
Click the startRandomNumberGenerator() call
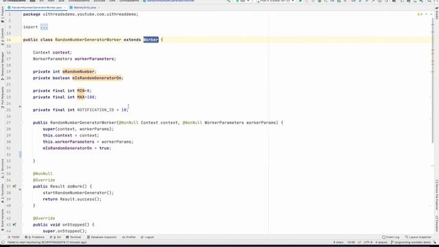[x=78, y=193]
